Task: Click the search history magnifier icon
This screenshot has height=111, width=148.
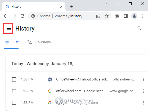Action: [x=139, y=28]
